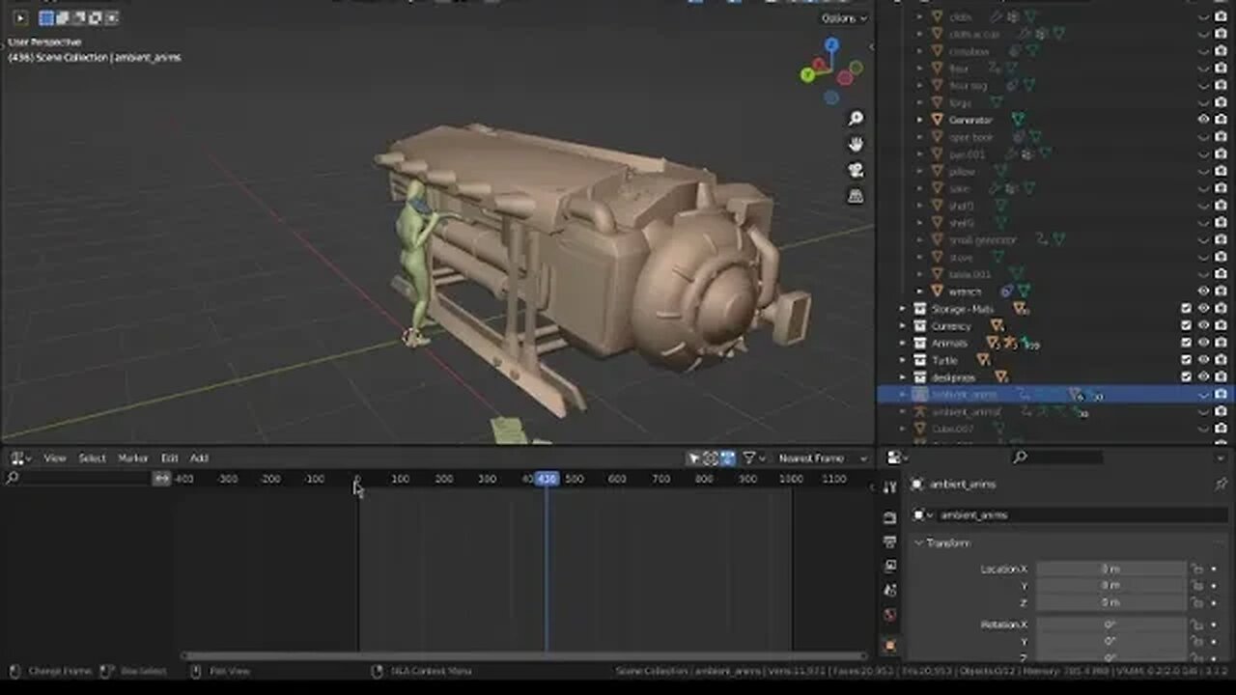Image resolution: width=1236 pixels, height=695 pixels.
Task: Click the pan view hand icon
Action: [856, 145]
